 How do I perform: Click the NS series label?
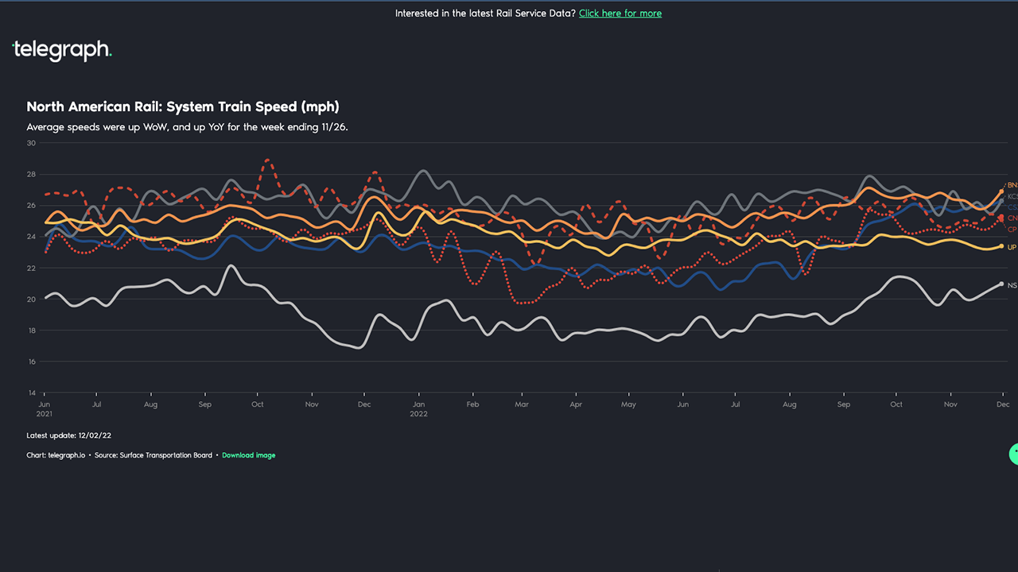1012,285
